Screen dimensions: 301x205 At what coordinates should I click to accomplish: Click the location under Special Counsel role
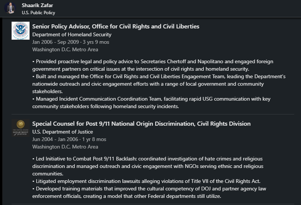(65, 147)
